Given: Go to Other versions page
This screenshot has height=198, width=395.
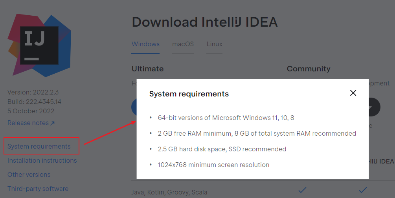Looking at the screenshot, I should 29,174.
